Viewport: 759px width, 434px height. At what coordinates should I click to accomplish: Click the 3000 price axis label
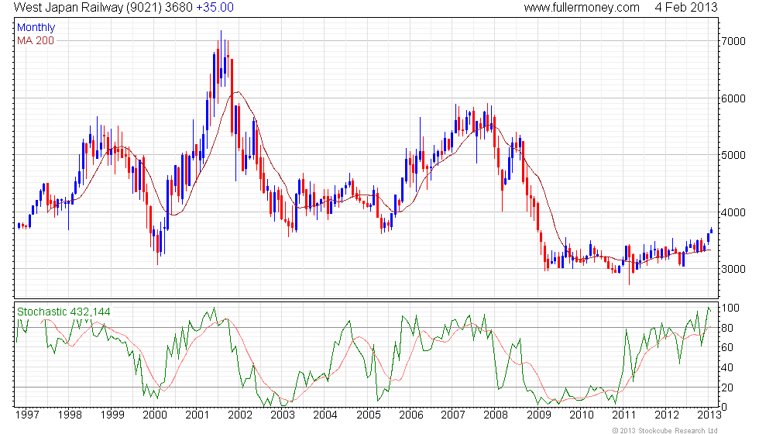(x=732, y=269)
